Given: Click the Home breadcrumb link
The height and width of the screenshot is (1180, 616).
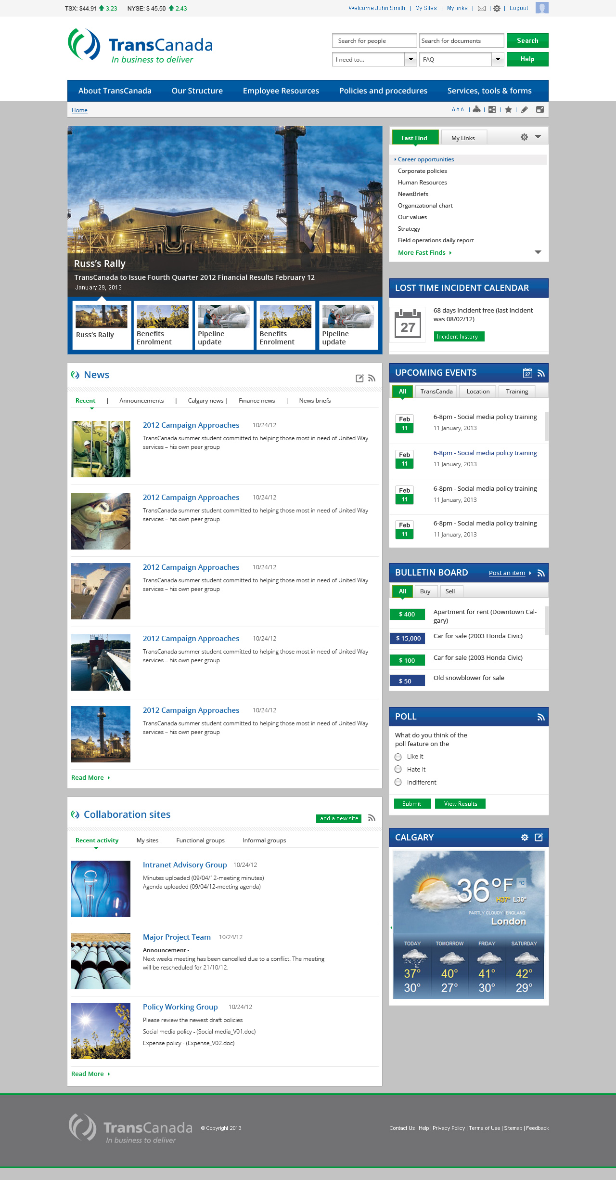Looking at the screenshot, I should (x=79, y=110).
